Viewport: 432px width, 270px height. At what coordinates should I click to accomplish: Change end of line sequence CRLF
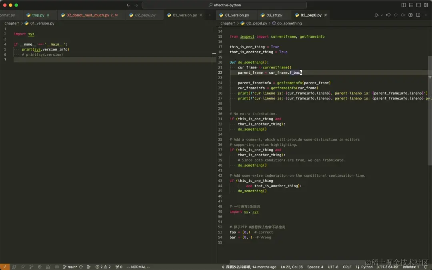[x=347, y=267]
